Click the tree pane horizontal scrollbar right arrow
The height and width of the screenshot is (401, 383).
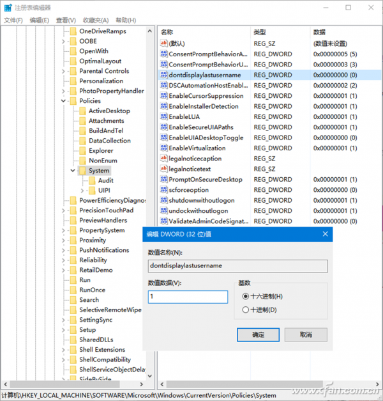[142, 384]
